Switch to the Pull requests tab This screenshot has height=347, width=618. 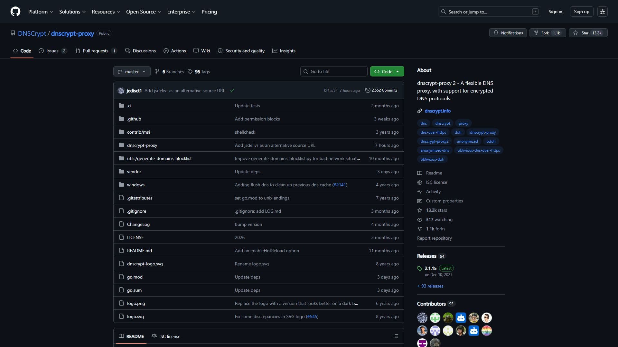pyautogui.click(x=96, y=51)
